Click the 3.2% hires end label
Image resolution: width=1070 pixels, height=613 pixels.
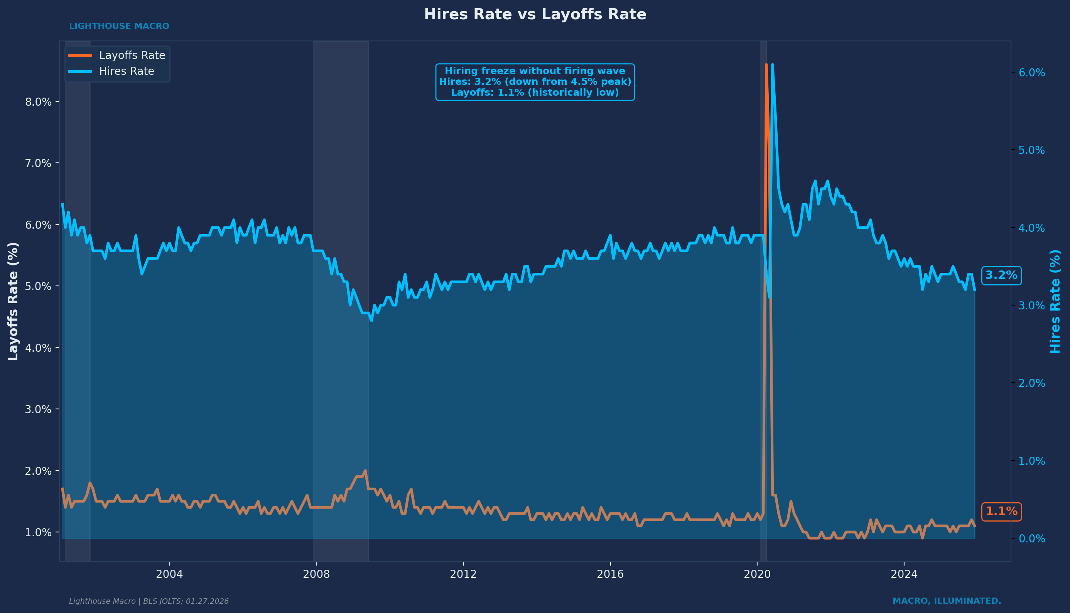click(1001, 275)
